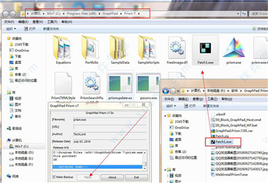Click the search box in main Explorer window

click(x=259, y=14)
